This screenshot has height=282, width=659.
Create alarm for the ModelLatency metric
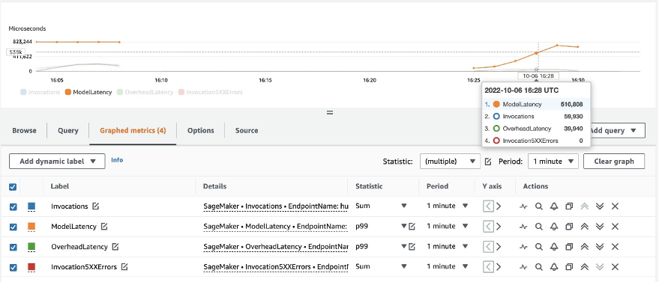[554, 226]
